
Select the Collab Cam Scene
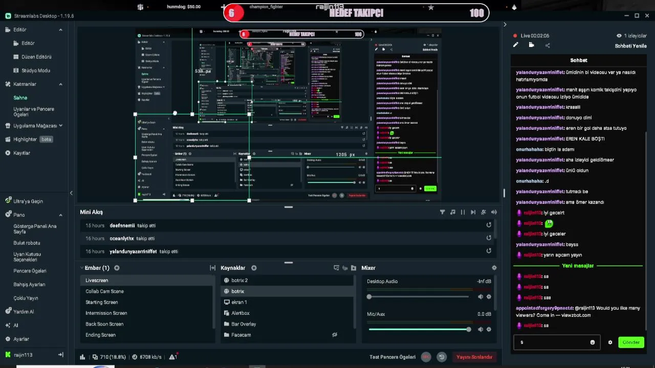click(146, 291)
